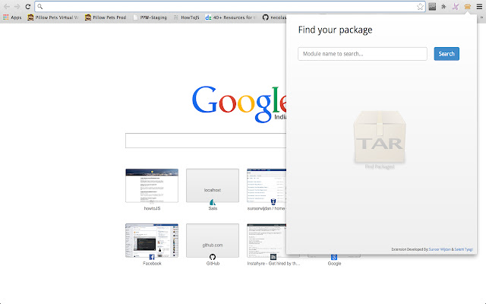
Task: Click the dark picture extension icon
Action: coord(432,7)
